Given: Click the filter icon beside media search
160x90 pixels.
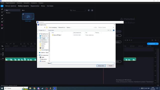Looking at the screenshot, I should coord(89,10).
